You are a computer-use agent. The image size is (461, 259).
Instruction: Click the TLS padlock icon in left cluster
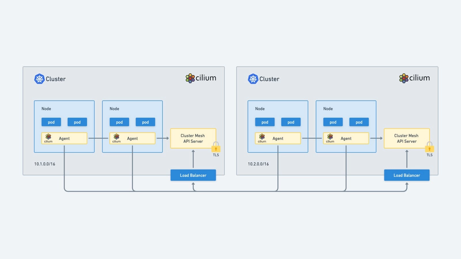pyautogui.click(x=216, y=147)
